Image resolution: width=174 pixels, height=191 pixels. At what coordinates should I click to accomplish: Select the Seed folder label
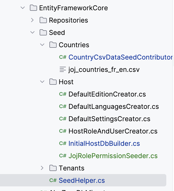57,33
